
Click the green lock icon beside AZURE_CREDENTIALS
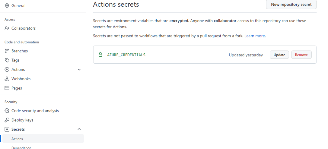click(100, 55)
